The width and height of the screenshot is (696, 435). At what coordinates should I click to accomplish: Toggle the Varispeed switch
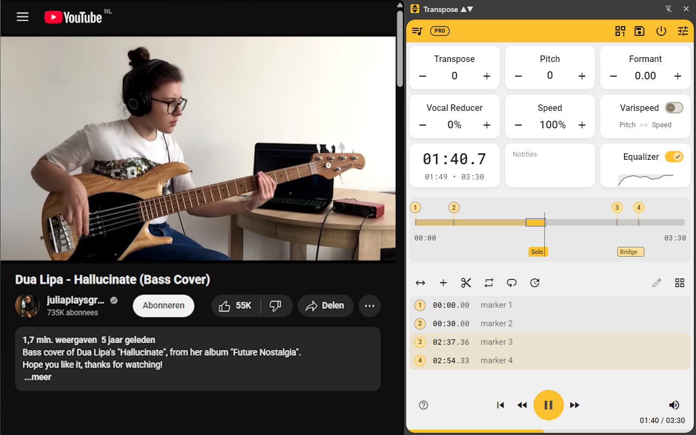[674, 108]
